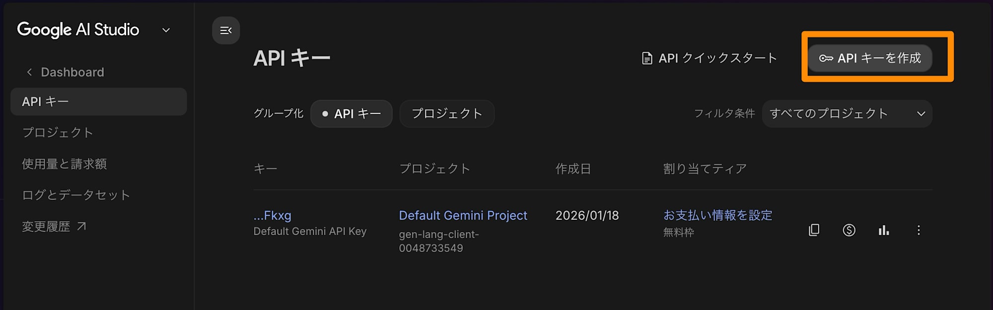Click the API キーを作成 button
993x310 pixels.
(870, 58)
